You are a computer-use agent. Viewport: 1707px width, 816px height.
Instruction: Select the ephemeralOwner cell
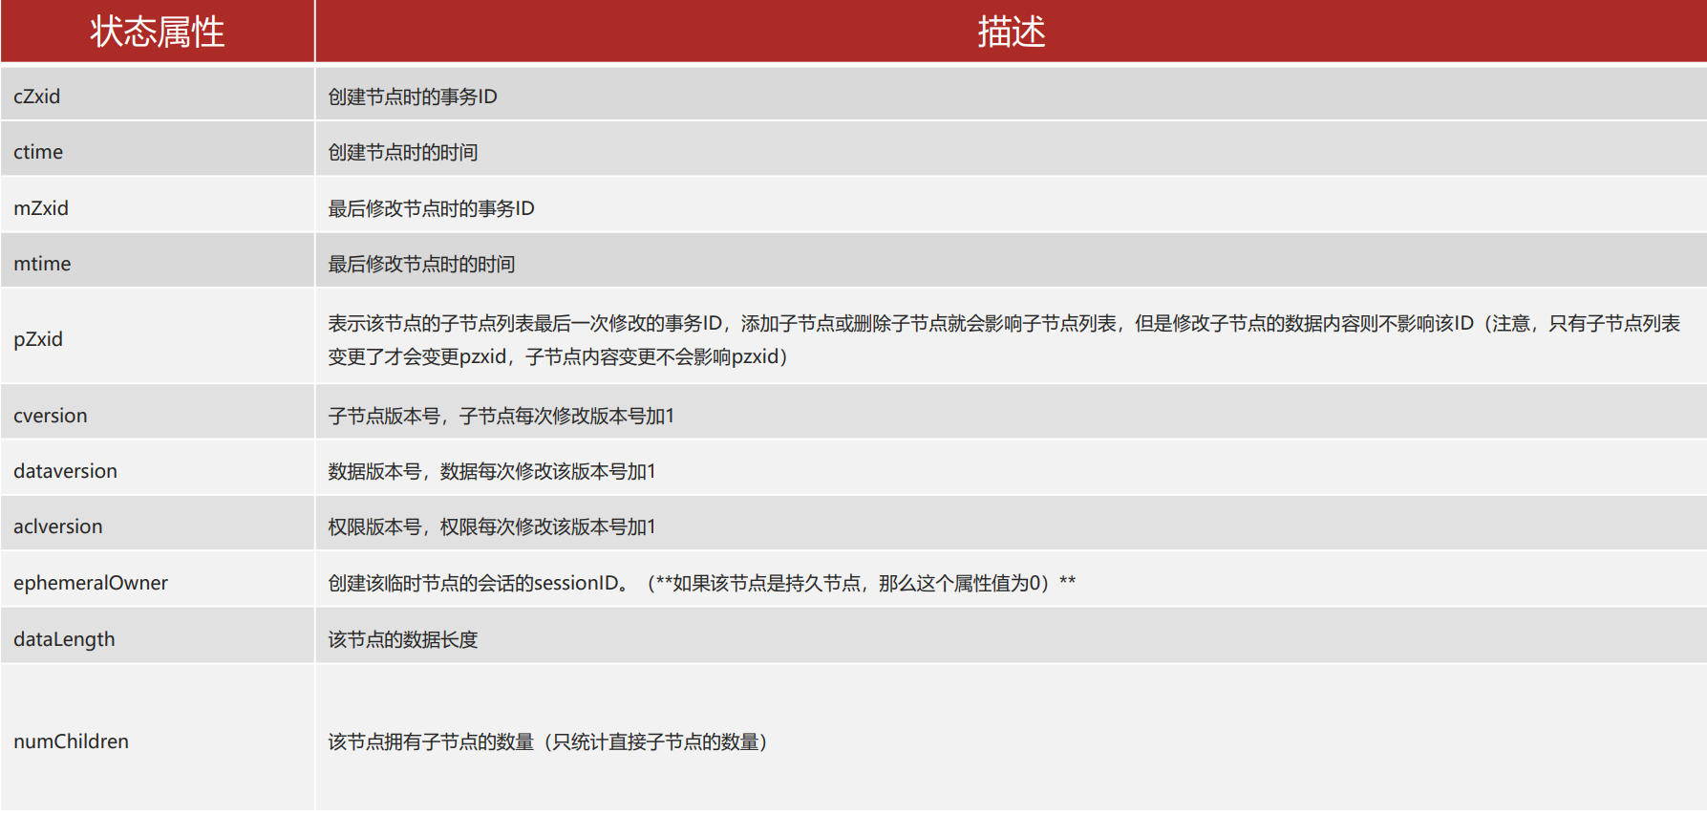click(158, 579)
